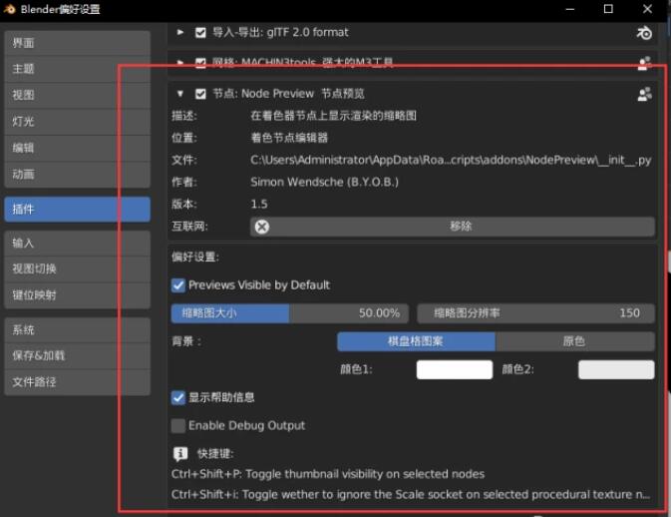This screenshot has width=671, height=517.
Task: Expand the glTF 2.0 format add-on
Action: pos(180,32)
